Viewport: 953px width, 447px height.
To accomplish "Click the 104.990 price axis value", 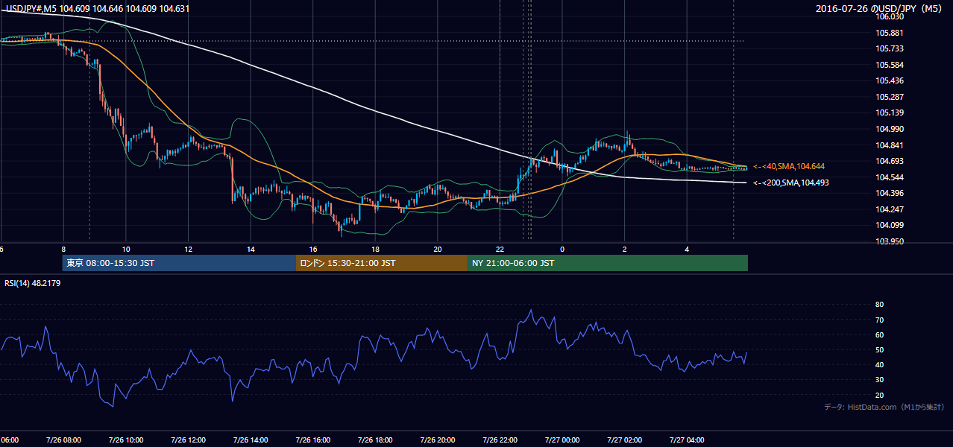I will (891, 129).
